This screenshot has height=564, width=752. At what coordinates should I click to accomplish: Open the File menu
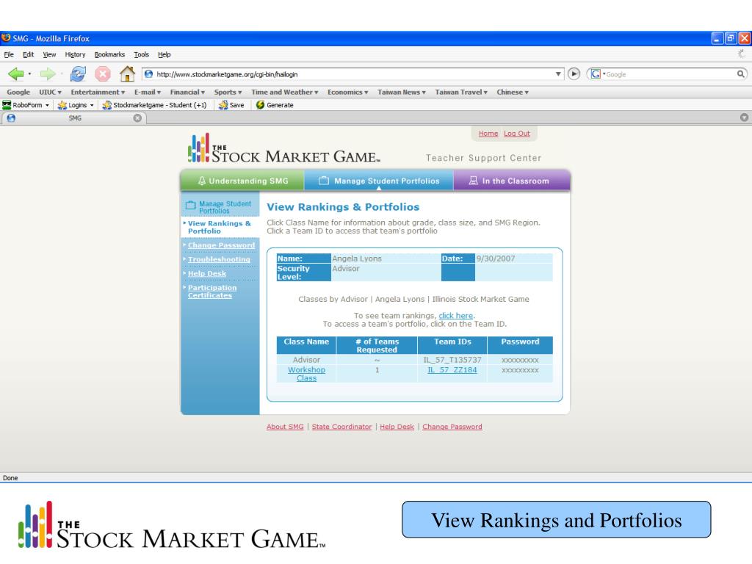[x=9, y=54]
